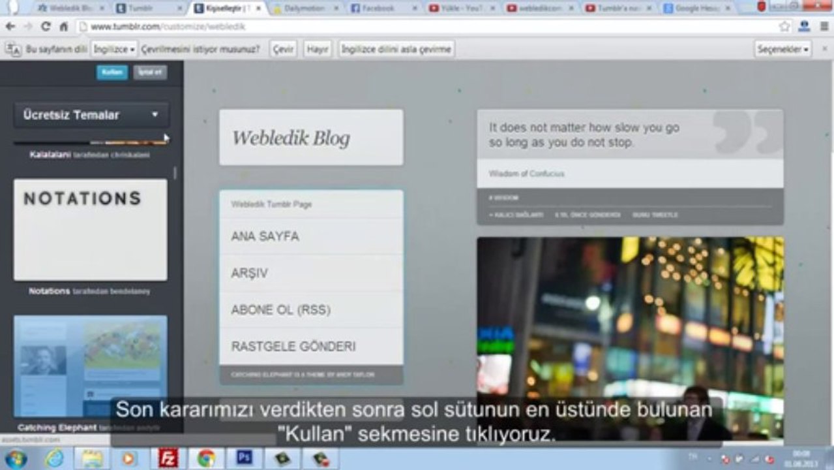
Task: Switch to the Google tab
Action: coord(696,8)
